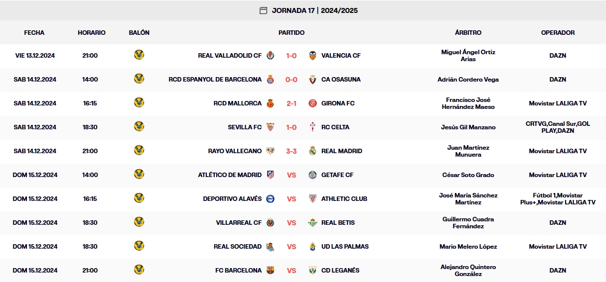606x282 pixels.
Task: Click the Valencia CF crest
Action: (312, 55)
